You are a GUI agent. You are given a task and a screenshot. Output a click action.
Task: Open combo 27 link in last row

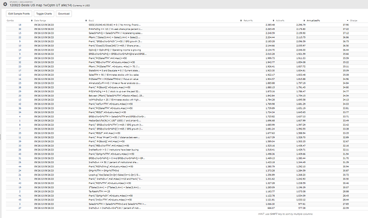[x=20, y=208]
